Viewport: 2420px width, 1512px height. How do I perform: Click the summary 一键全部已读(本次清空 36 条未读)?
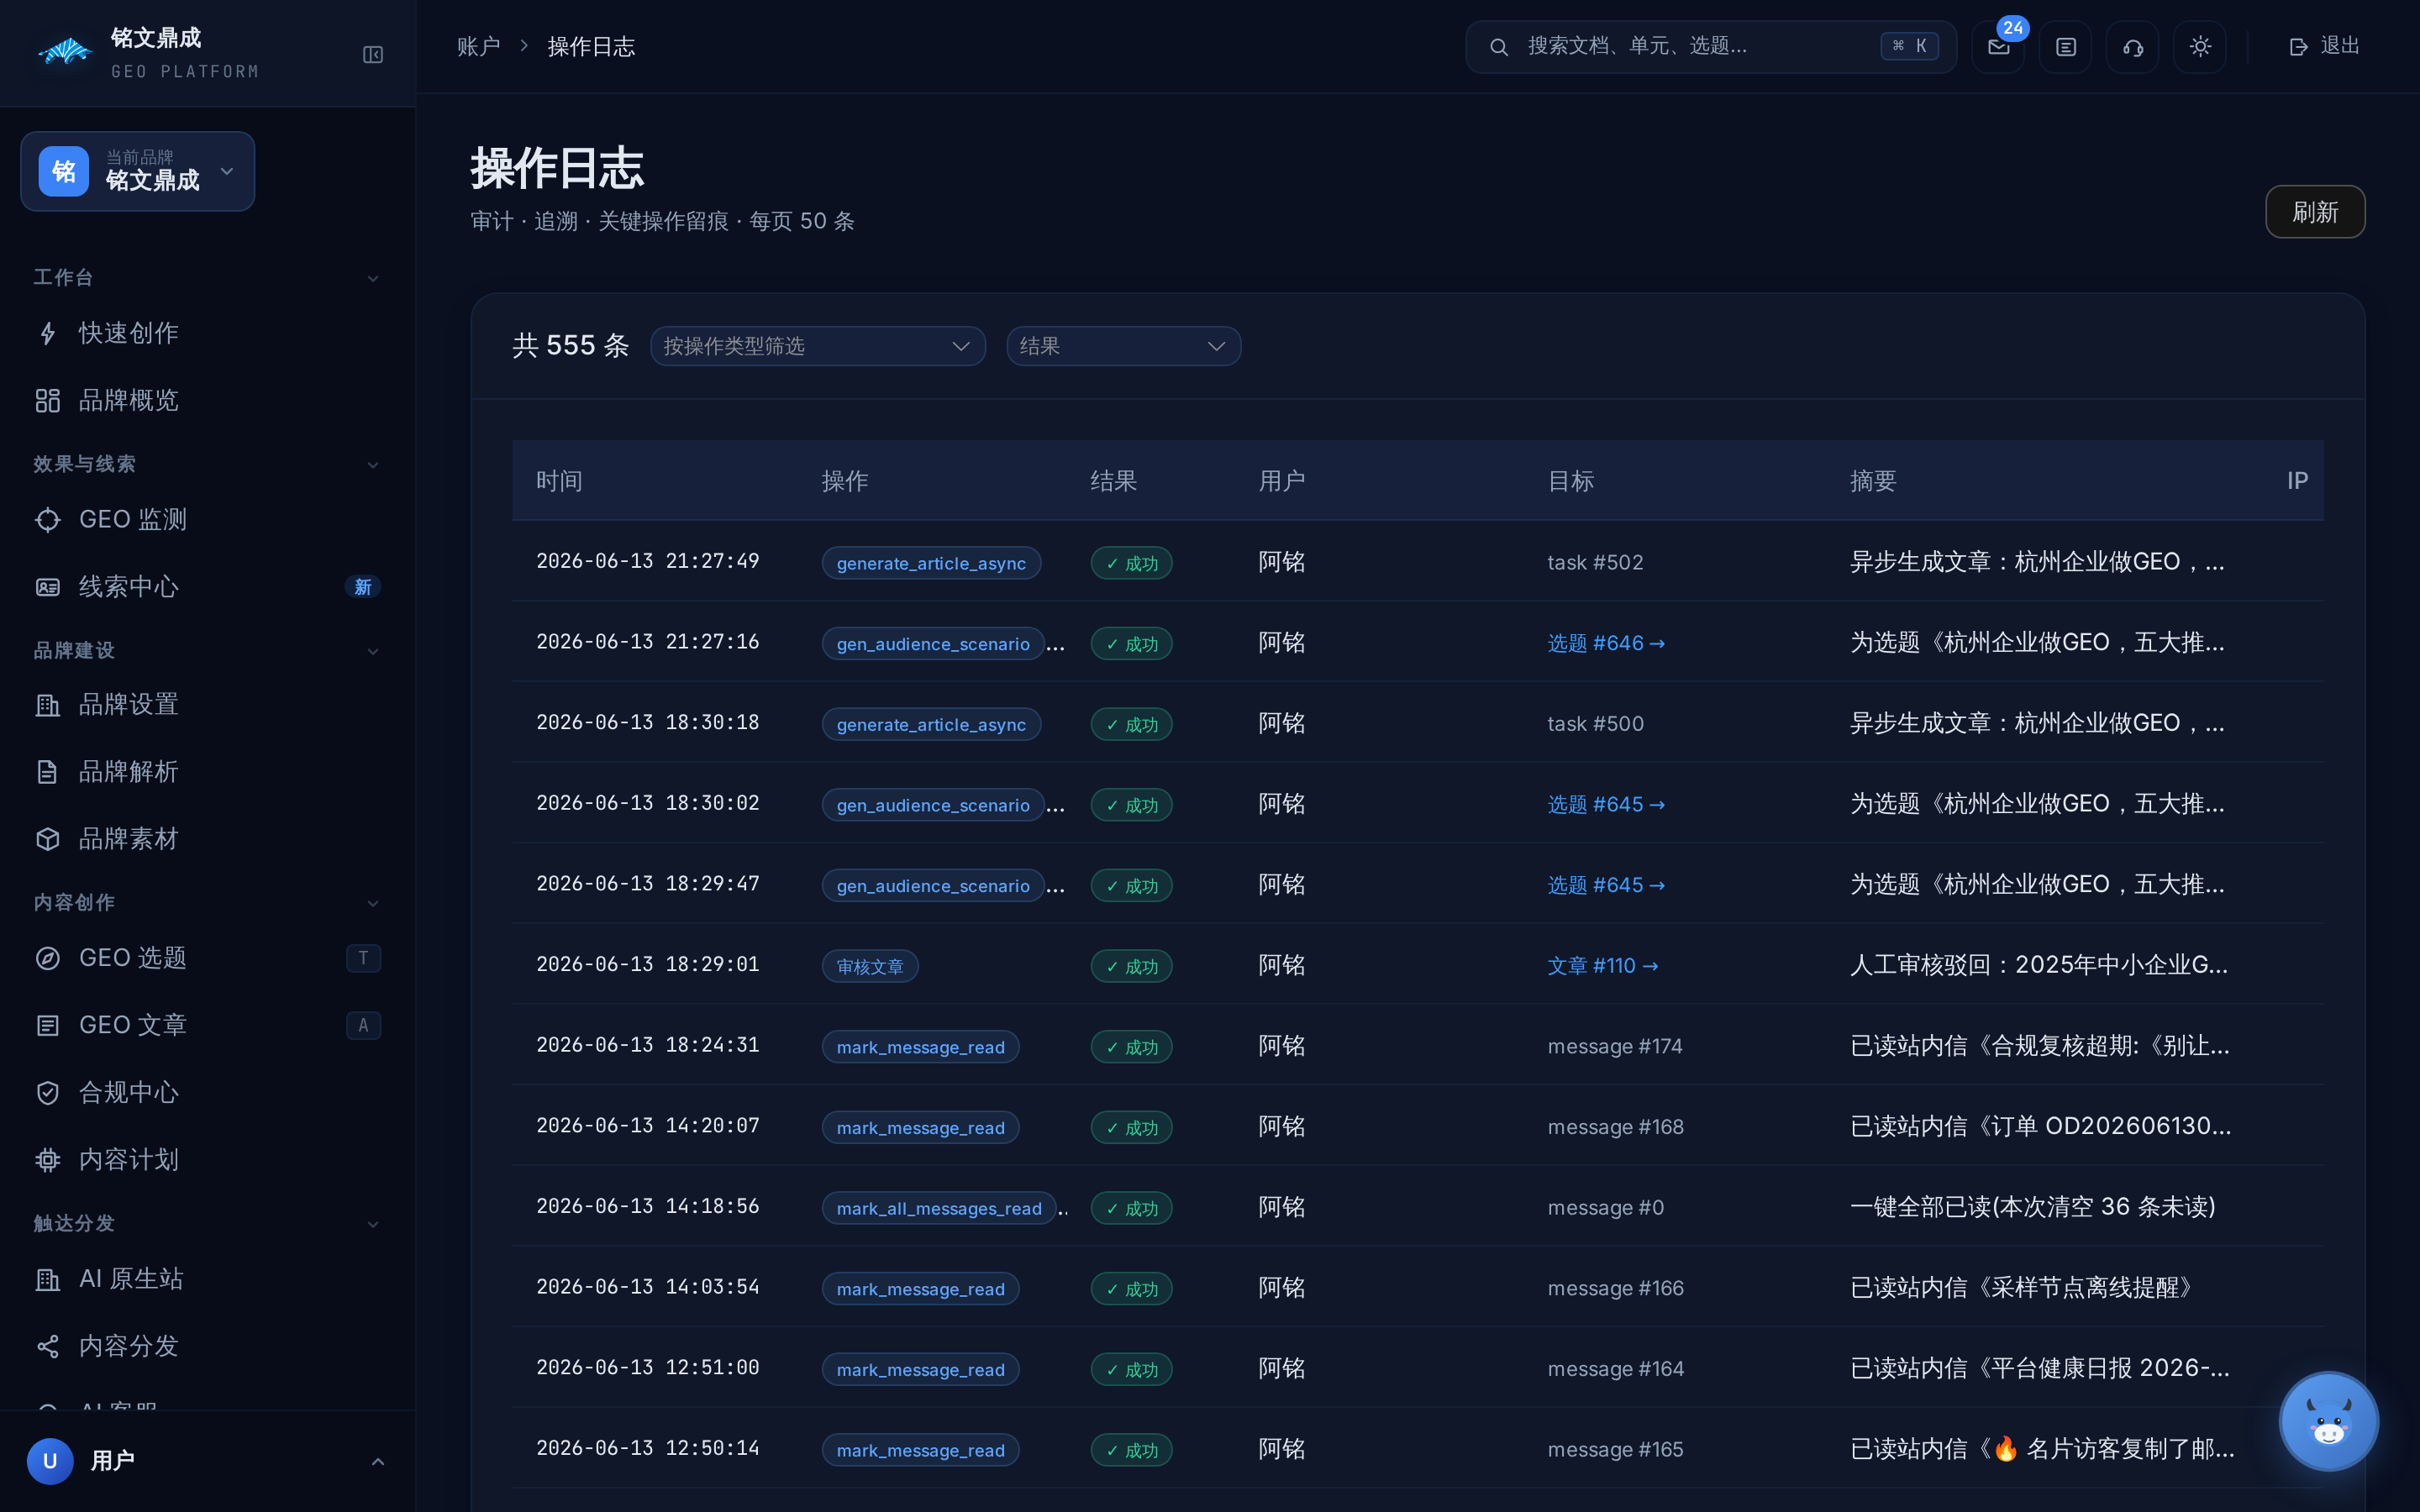tap(2032, 1207)
